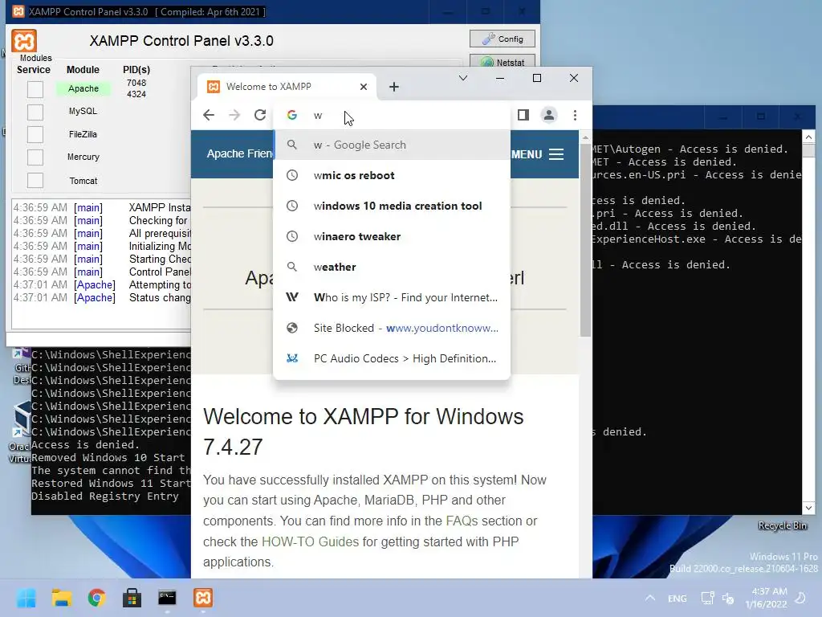Toggle the MySQL service checkbox
This screenshot has height=617, width=822.
point(35,112)
